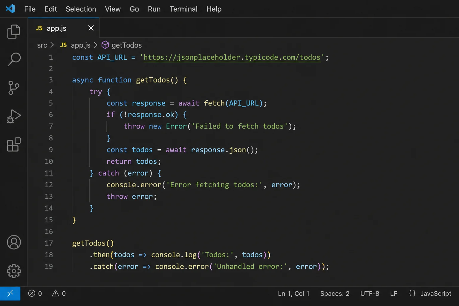459x306 pixels.
Task: Click the JS icon on the app.js tab
Action: (39, 28)
